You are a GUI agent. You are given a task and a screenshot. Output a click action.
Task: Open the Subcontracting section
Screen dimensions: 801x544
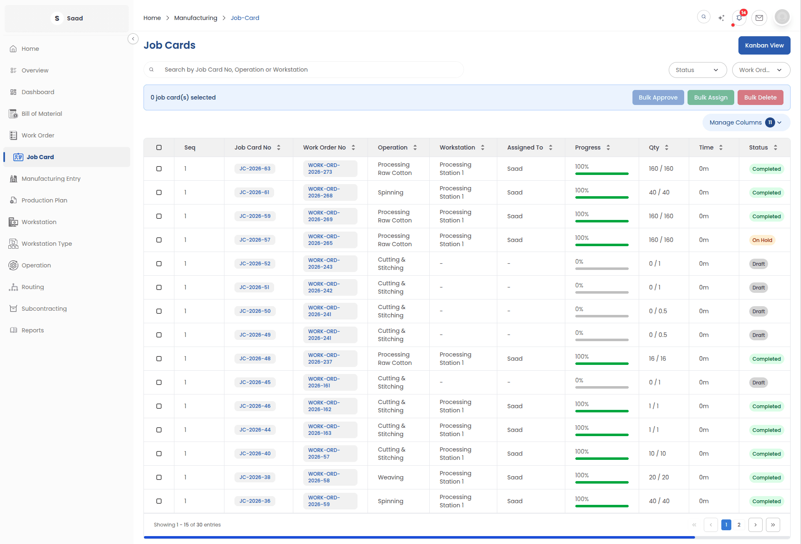coord(44,308)
